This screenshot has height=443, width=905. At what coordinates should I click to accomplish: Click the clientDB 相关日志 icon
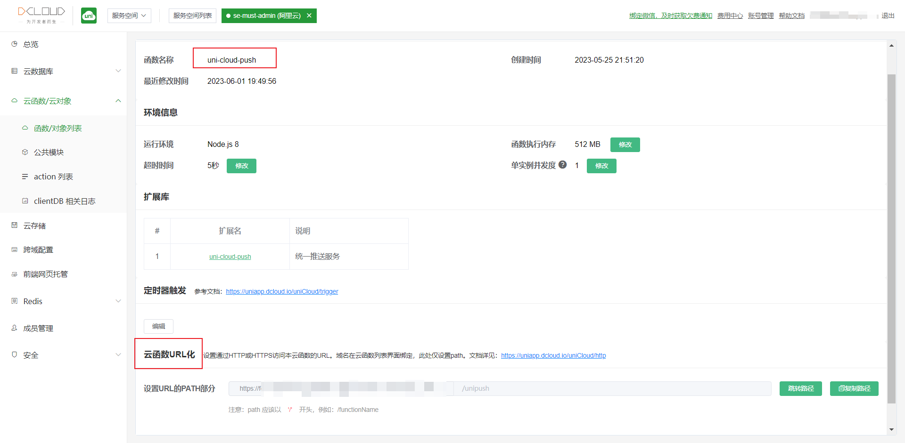coord(25,201)
